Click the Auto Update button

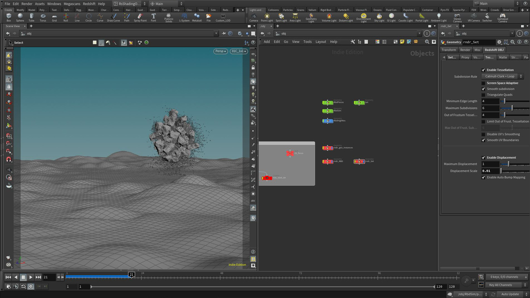(510, 294)
